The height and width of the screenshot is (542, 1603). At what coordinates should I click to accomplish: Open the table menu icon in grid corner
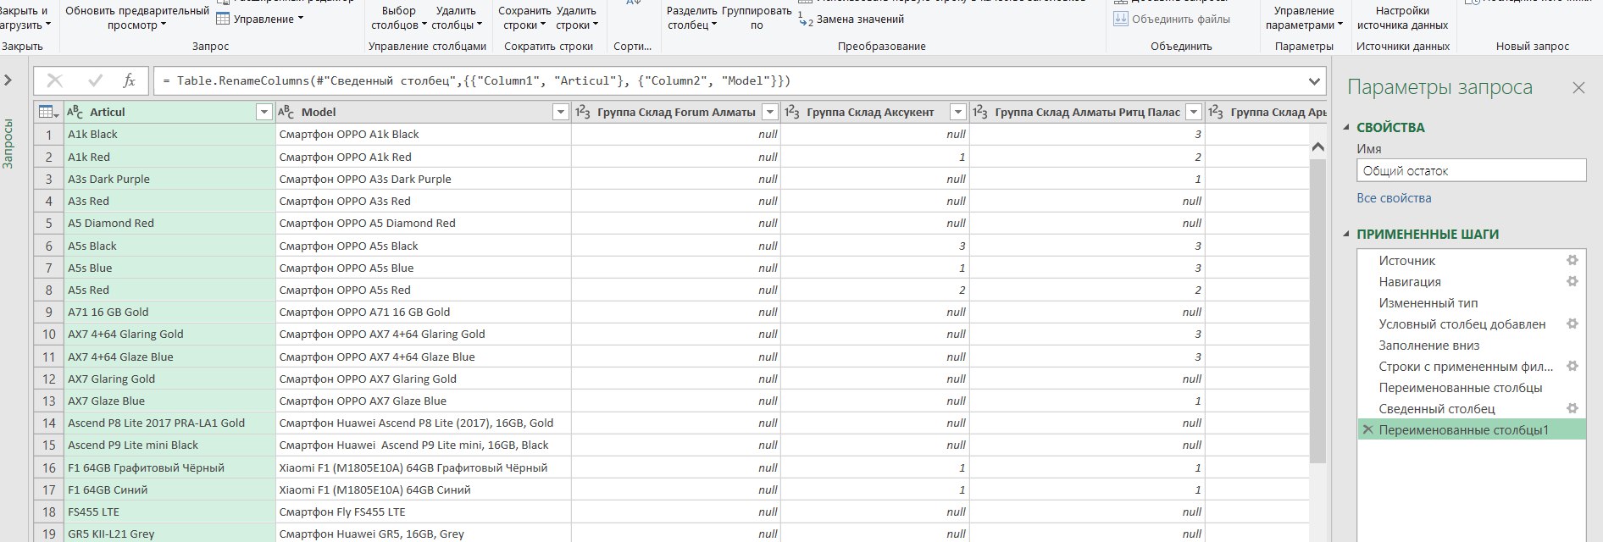48,112
